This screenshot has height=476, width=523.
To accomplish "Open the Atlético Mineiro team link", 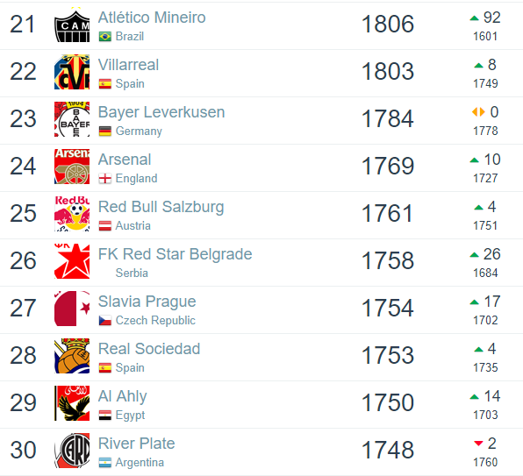I will coord(152,18).
